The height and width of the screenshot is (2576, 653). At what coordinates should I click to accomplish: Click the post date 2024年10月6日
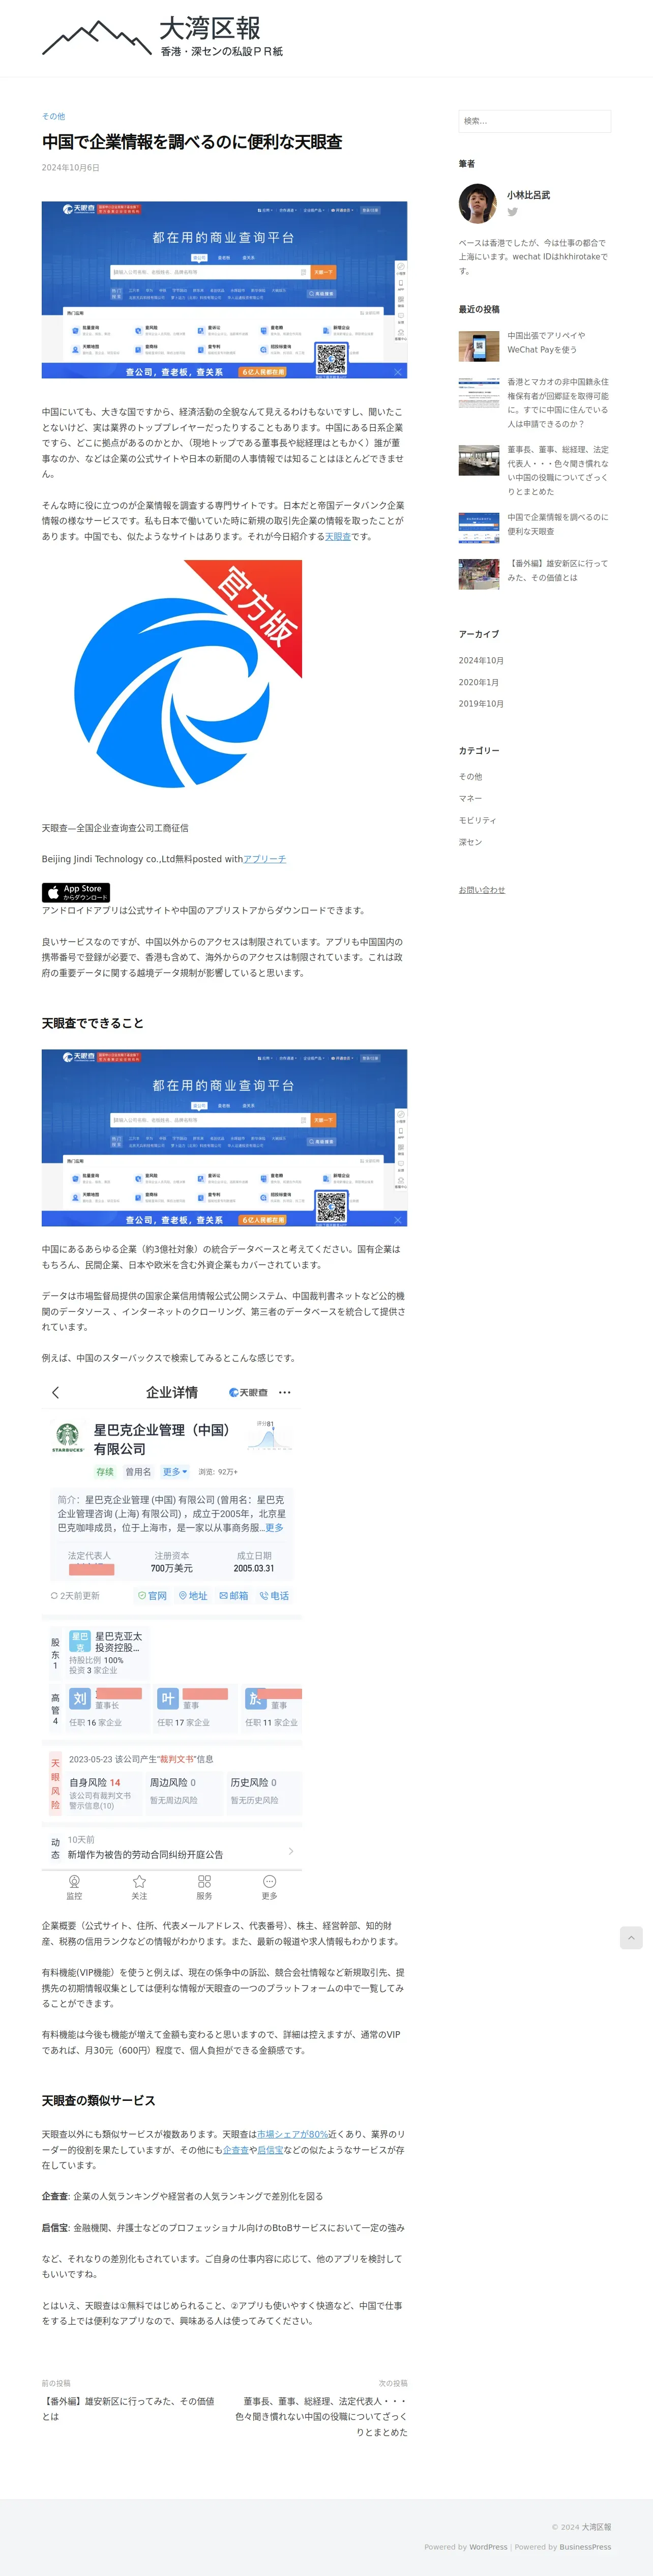tap(71, 167)
